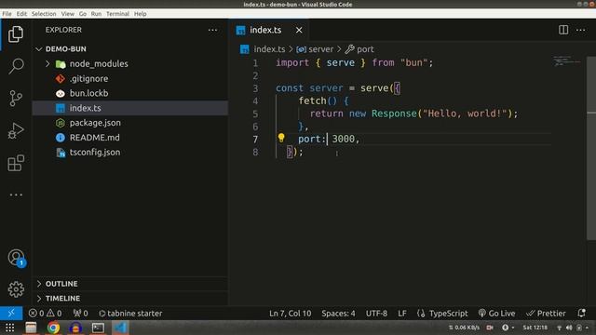Viewport: 596px width, 335px height.
Task: Open the Edit menu
Action: [21, 14]
